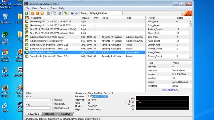Select New IP: 5.254.104.131:7777 (Advance Red) row
Image resolution: width=214 pixels, height=120 pixels.
click(85, 33)
